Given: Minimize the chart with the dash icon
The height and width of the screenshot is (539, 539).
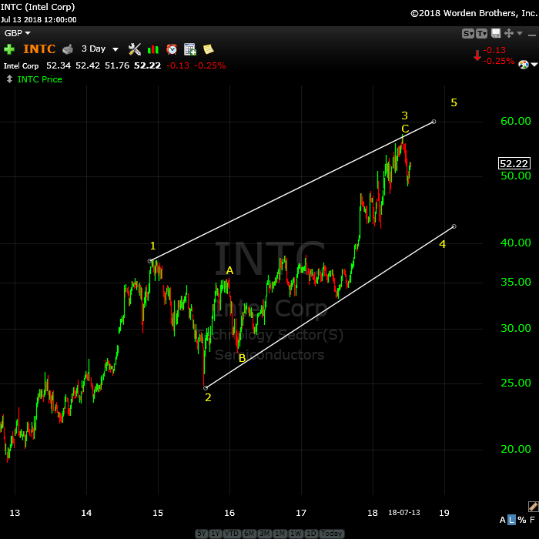Looking at the screenshot, I should [532, 35].
